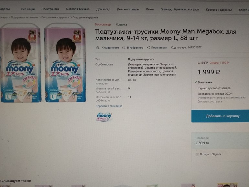Open the right Moony package image

click(65, 65)
